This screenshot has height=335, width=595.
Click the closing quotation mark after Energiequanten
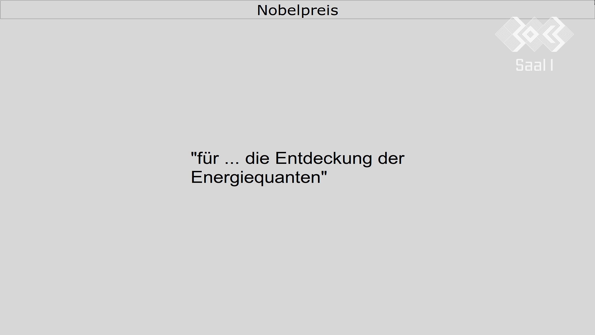324,173
